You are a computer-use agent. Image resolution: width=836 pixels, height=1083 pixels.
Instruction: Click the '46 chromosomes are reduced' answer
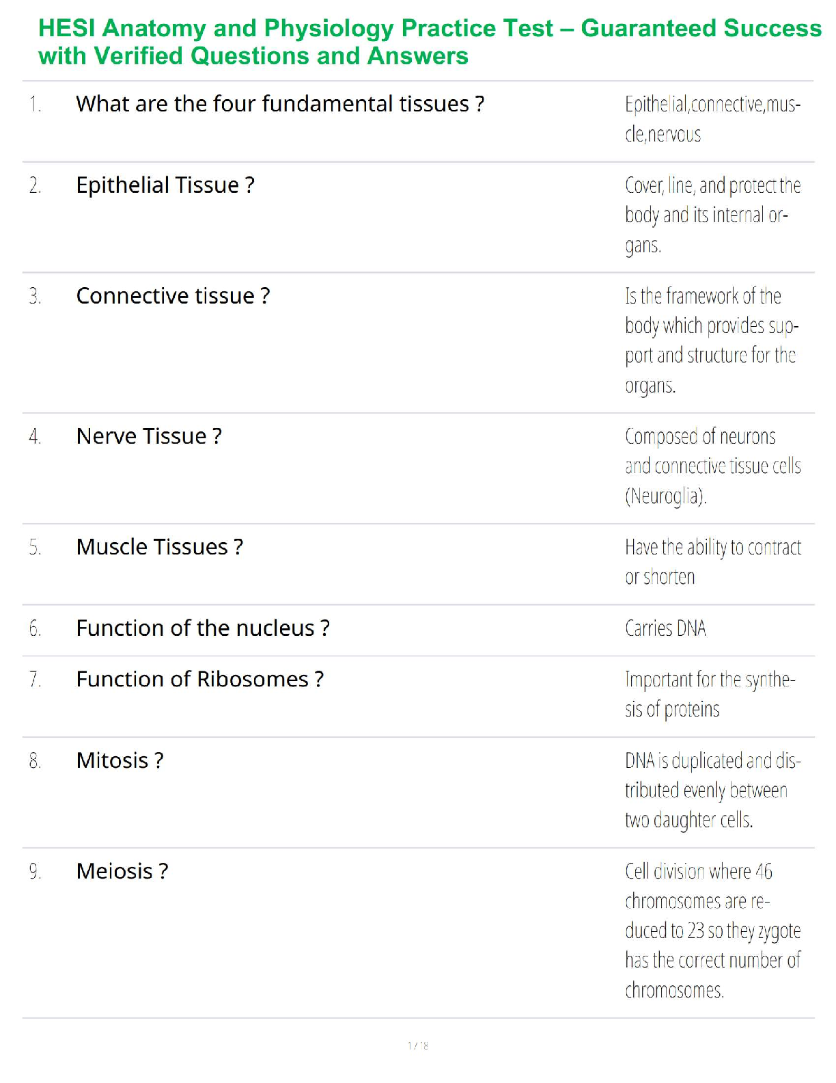712,930
